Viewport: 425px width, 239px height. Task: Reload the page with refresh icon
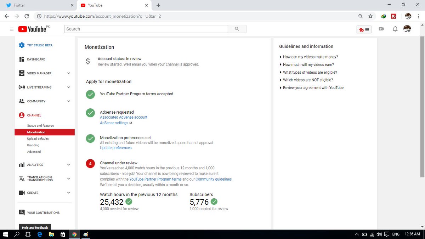pos(27,16)
